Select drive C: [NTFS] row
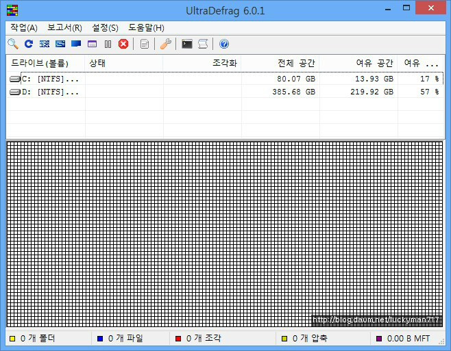The height and width of the screenshot is (351, 451). point(225,79)
